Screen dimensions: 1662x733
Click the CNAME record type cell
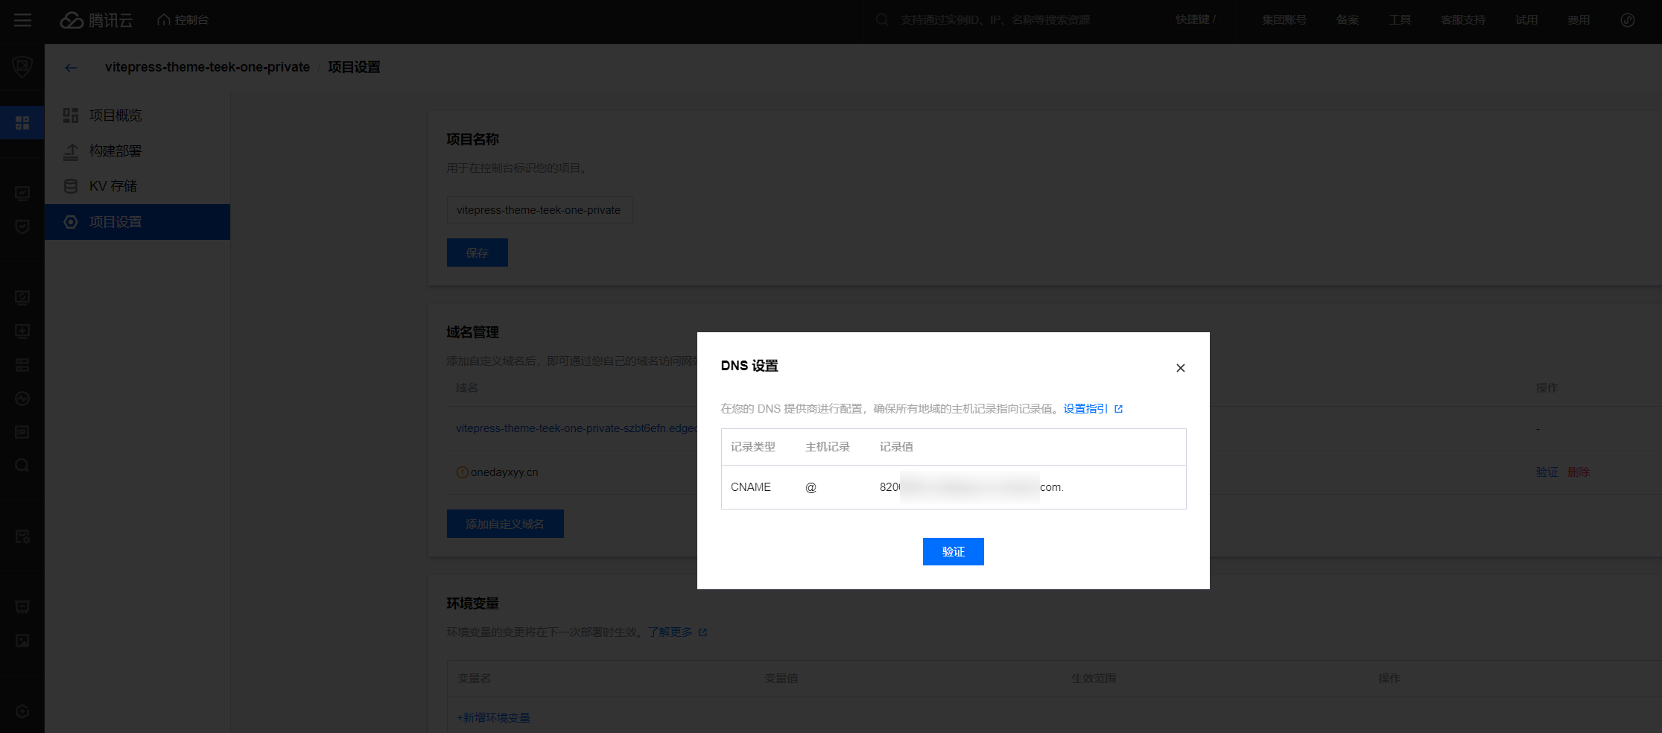click(x=751, y=487)
